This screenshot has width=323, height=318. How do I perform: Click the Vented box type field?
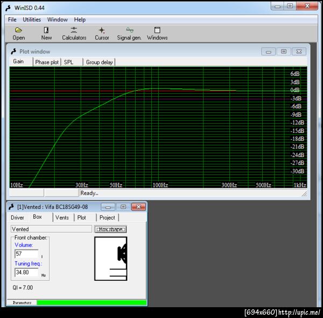tap(51, 229)
